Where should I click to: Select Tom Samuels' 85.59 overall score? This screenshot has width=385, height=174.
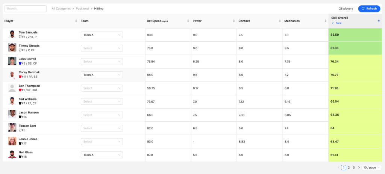[x=335, y=35]
